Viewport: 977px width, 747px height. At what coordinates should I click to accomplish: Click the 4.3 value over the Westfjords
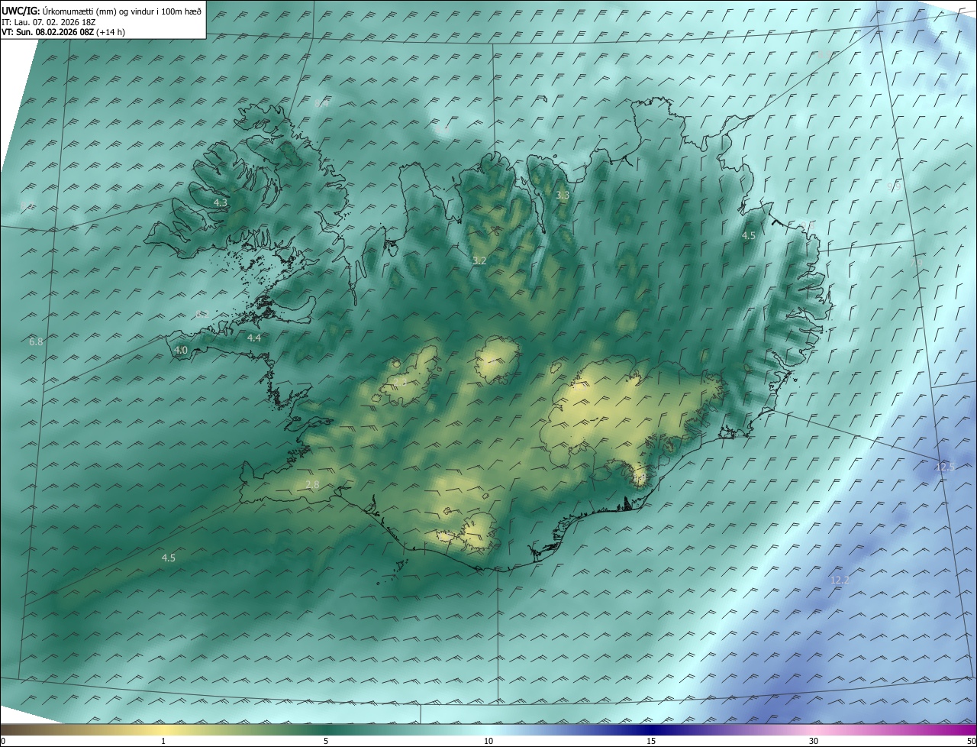point(221,202)
